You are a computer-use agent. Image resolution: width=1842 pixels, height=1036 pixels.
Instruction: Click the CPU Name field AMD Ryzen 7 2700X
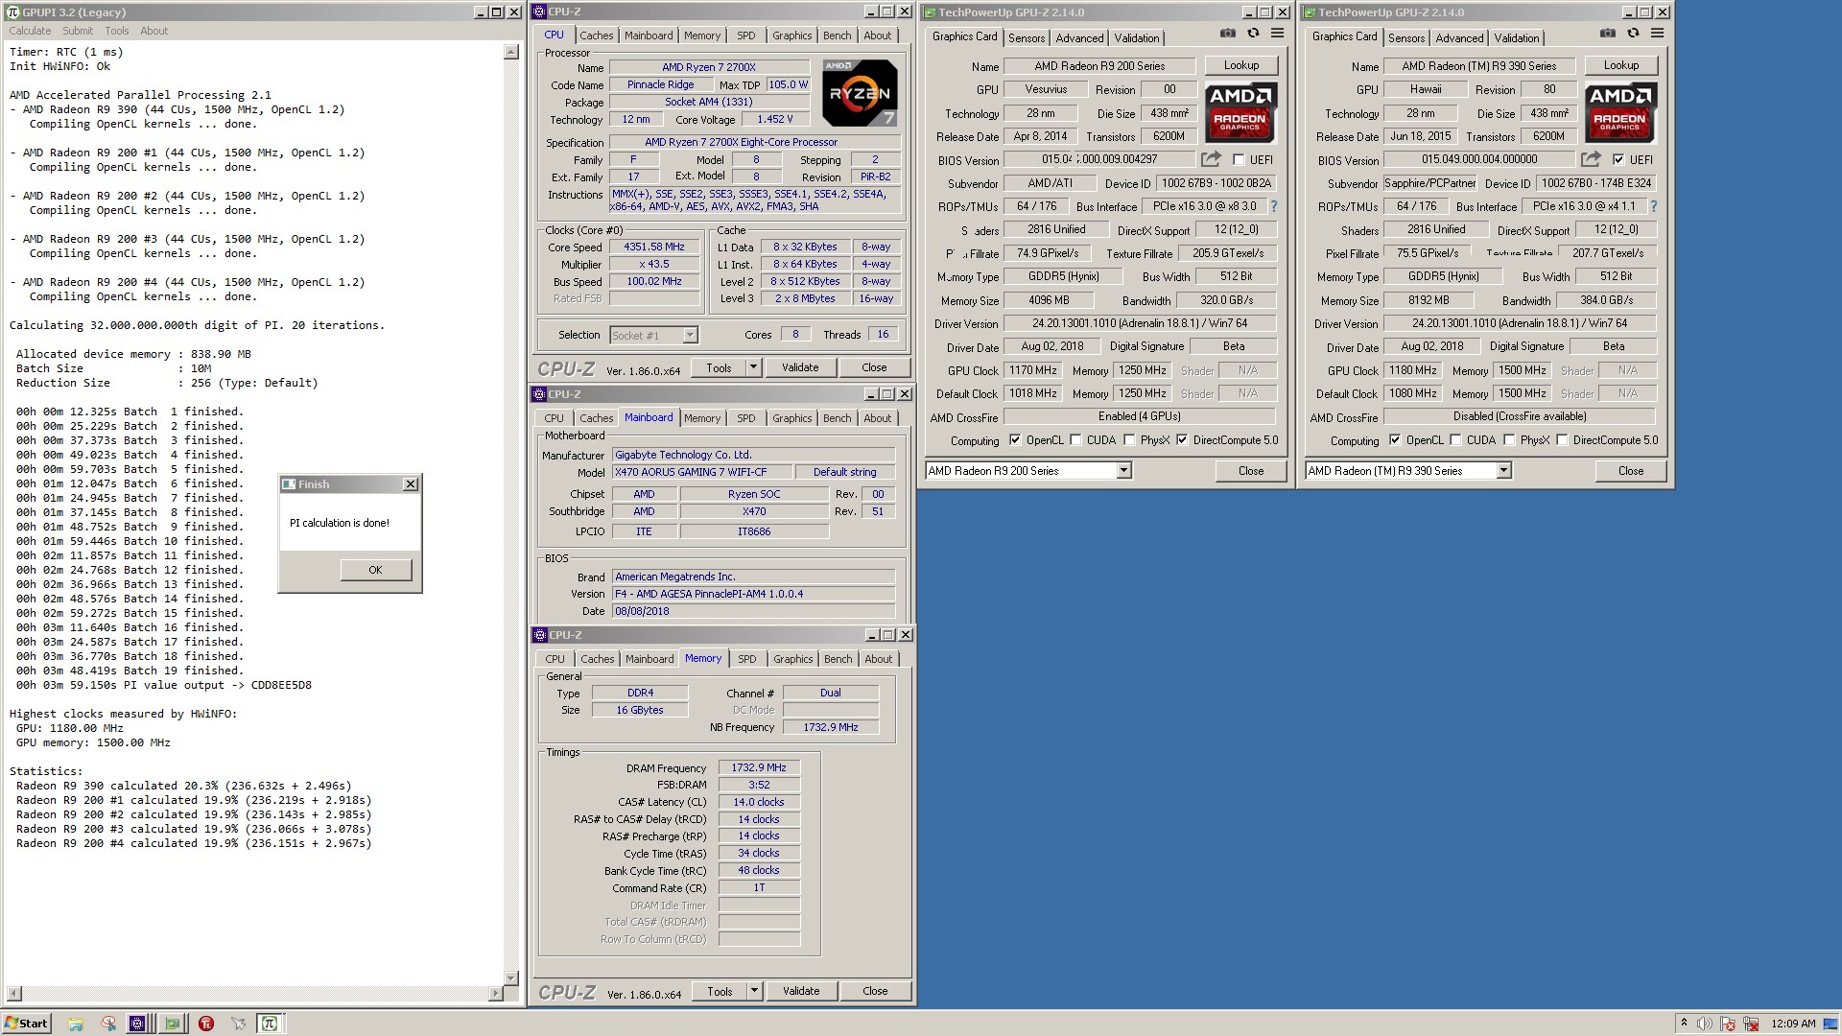pyautogui.click(x=709, y=67)
